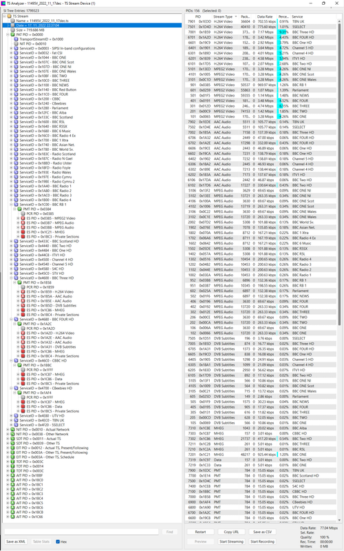The width and height of the screenshot is (344, 551).
Task: Select PID 7505 5SELECT DVB Subtitles row
Action: [261, 338]
